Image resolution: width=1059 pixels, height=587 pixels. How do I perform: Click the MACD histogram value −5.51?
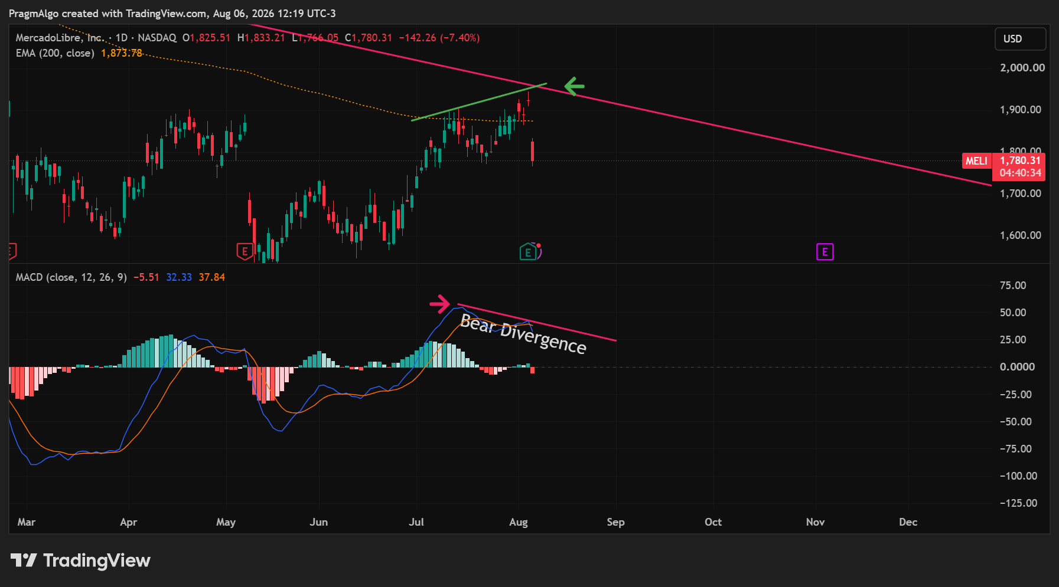[x=146, y=277]
